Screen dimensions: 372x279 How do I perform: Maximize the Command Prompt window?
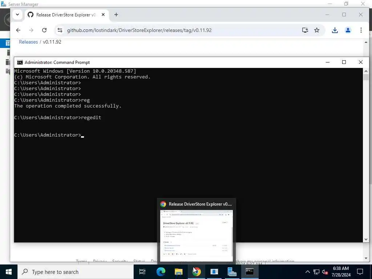[344, 62]
